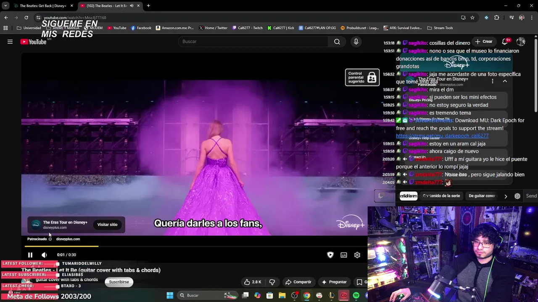This screenshot has width=538, height=302.
Task: Select the De guitar cover chip
Action: [482, 196]
